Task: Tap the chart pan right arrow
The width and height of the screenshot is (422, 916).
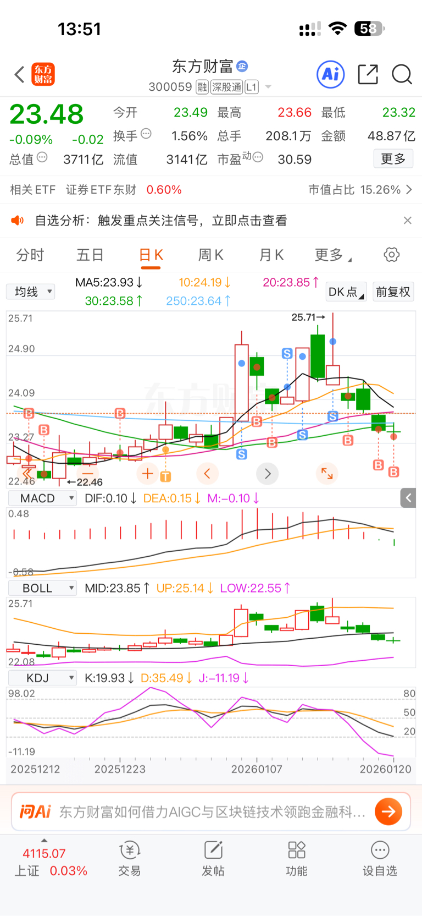Action: [268, 473]
